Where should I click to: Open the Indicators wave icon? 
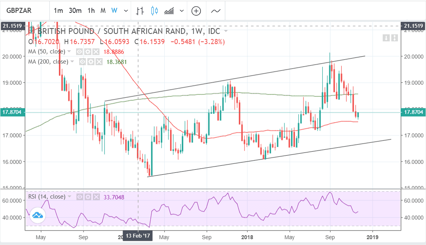coord(216,11)
